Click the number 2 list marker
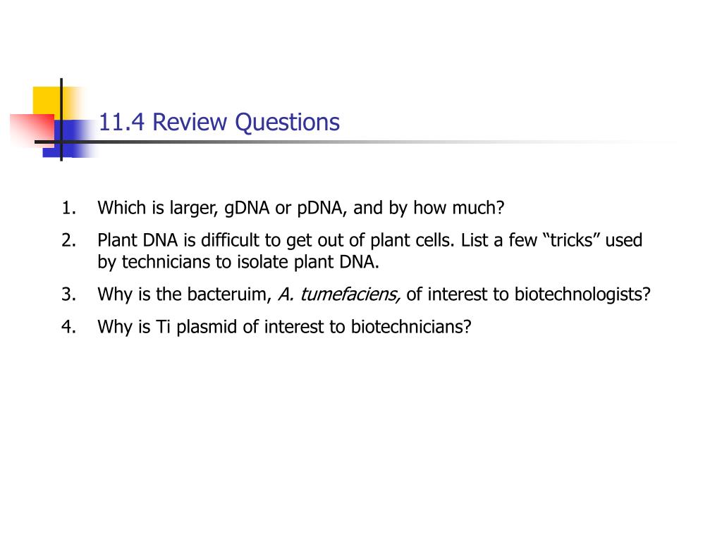722x541 pixels. [x=68, y=241]
